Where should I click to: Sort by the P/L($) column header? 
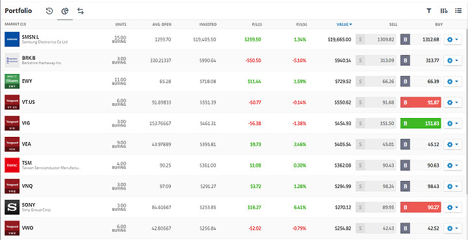(257, 25)
